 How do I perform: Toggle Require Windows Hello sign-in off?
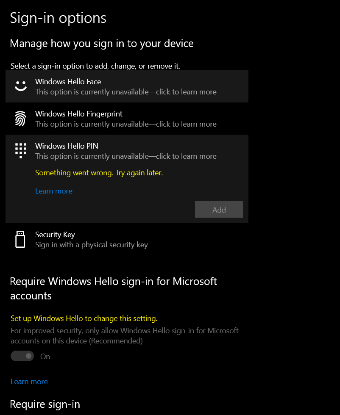(22, 356)
